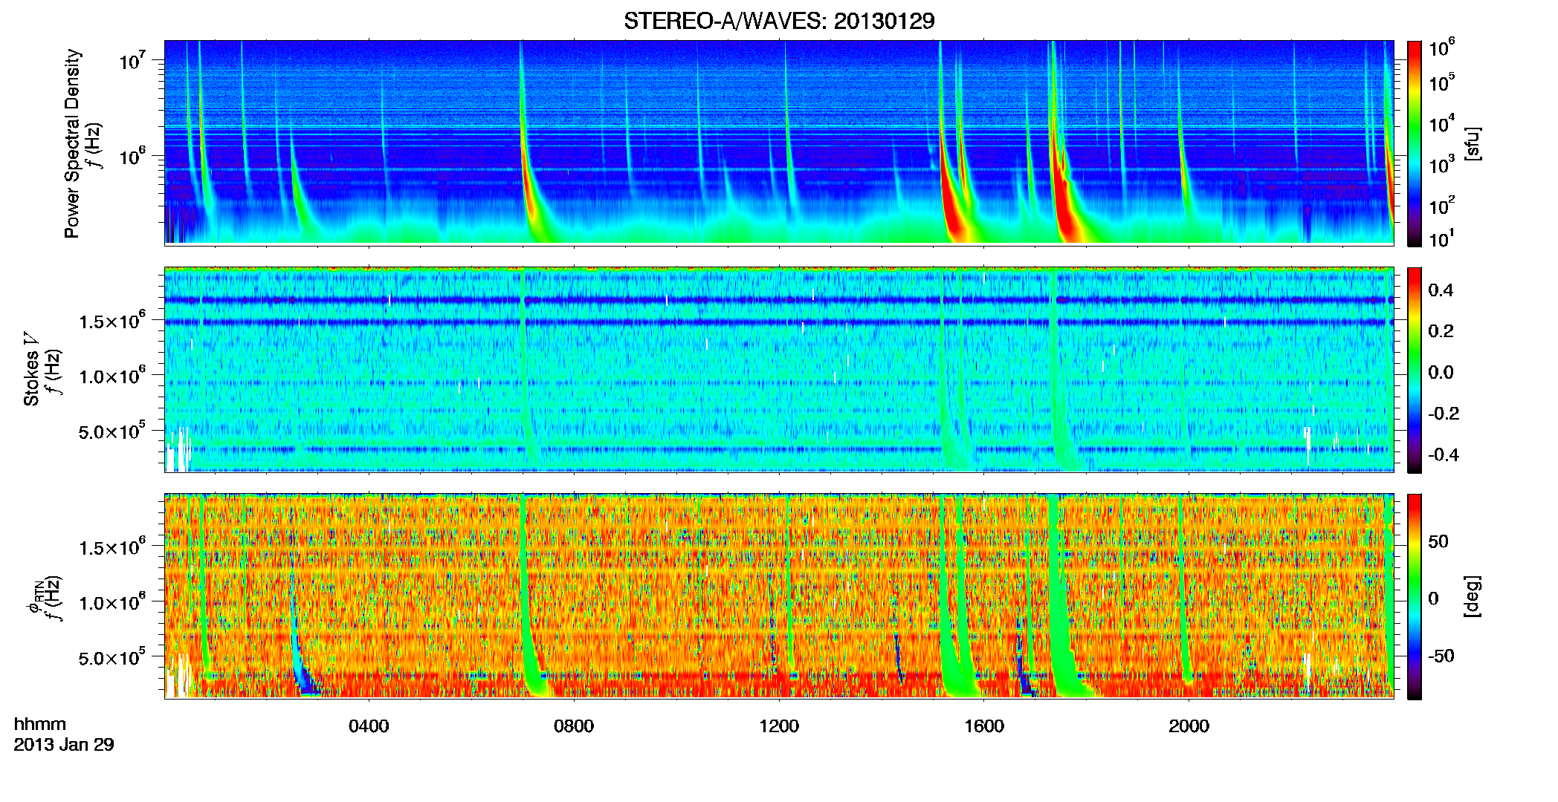The image size is (1558, 802).
Task: Click the Stokes V colorbar
Action: pyautogui.click(x=1415, y=370)
